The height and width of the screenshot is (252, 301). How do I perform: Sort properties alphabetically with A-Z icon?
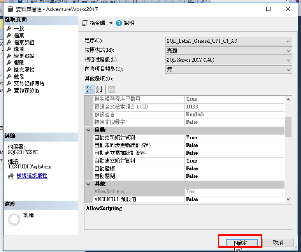pos(99,89)
